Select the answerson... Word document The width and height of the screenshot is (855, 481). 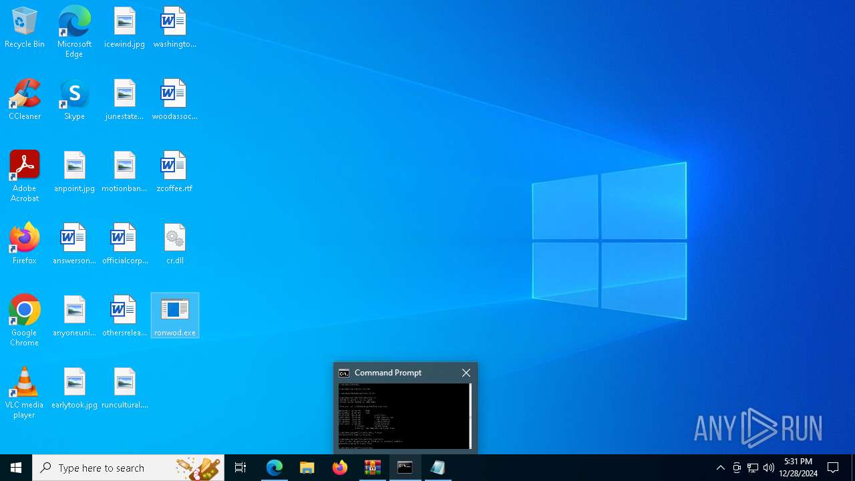pyautogui.click(x=74, y=245)
